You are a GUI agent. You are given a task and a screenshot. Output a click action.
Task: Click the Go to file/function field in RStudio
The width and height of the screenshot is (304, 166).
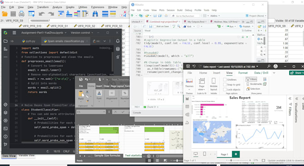click(186, 16)
